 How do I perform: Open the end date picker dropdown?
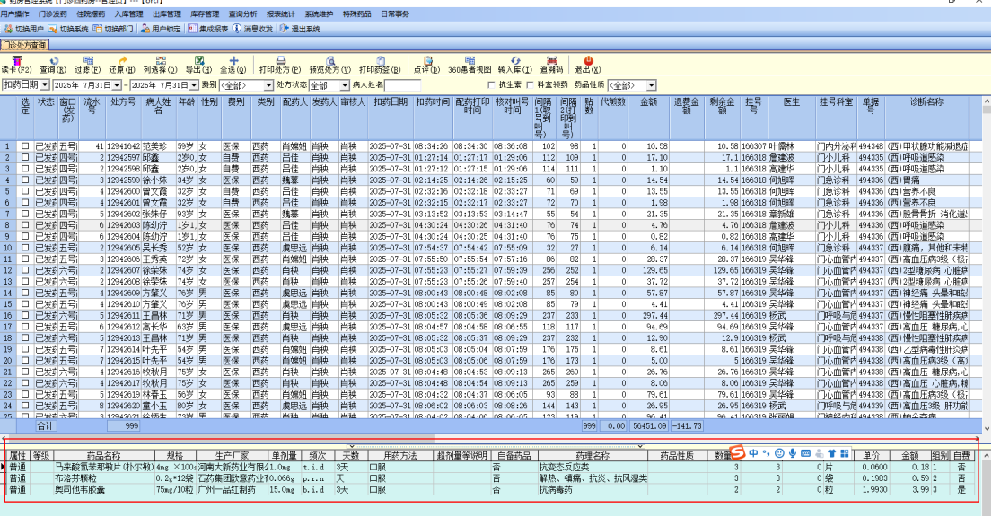coord(195,84)
